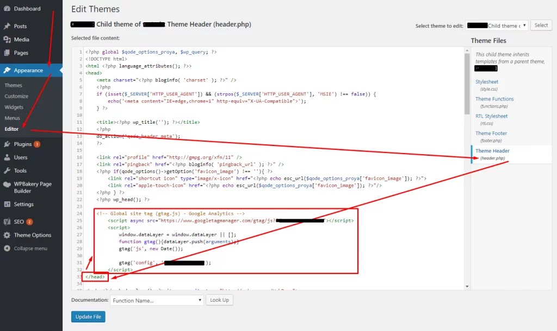Open the Stylesheet file link
This screenshot has height=331, width=557.
tap(487, 82)
